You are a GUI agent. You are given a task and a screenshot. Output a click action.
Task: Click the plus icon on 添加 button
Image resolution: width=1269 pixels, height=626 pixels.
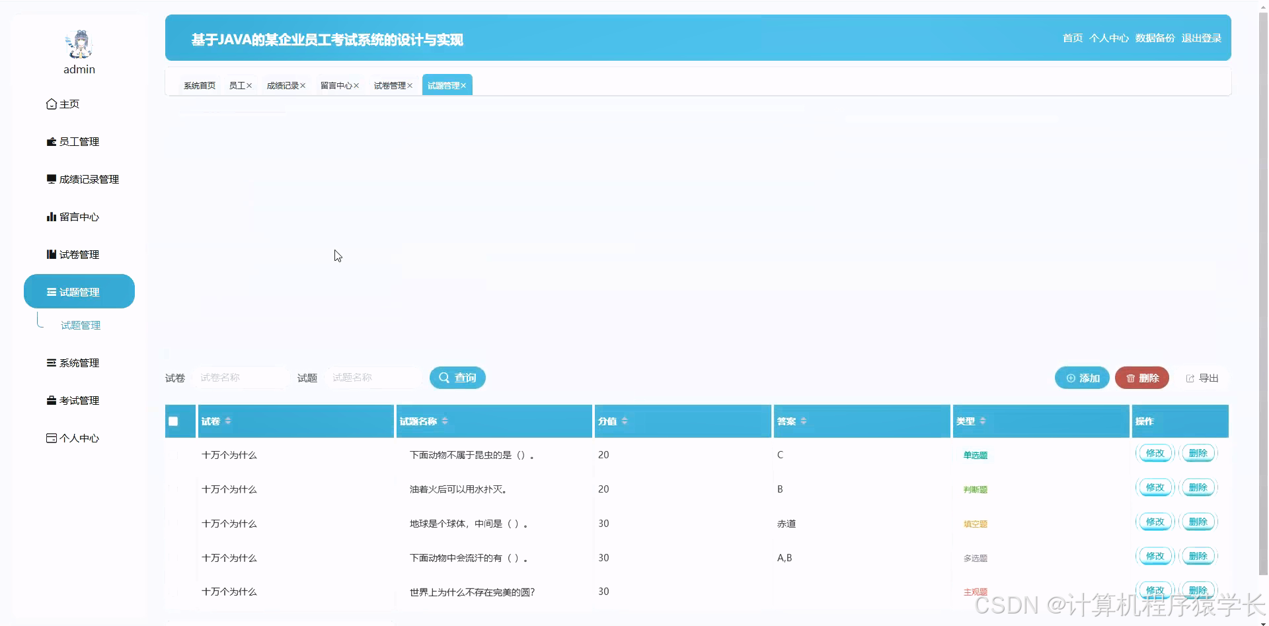pos(1071,378)
